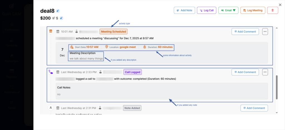
Task: Click the pencil icon next to deal8 title
Action: (x=58, y=11)
